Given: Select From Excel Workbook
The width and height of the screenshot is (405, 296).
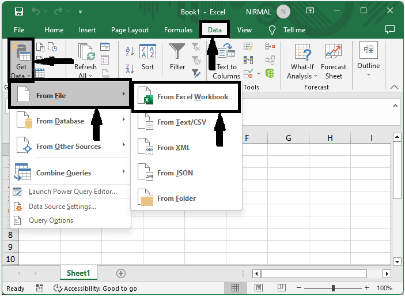Looking at the screenshot, I should [x=186, y=97].
